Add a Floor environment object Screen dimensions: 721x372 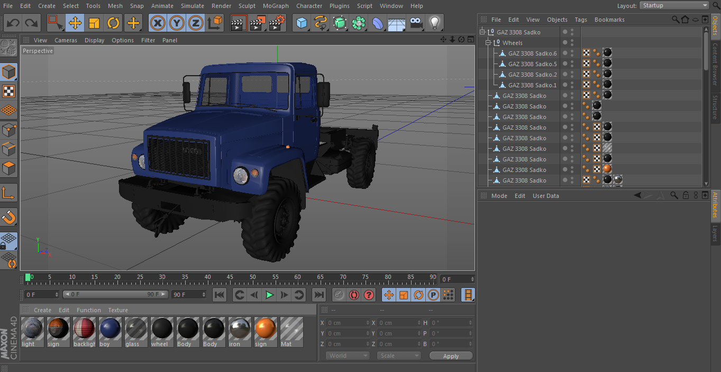pos(397,23)
